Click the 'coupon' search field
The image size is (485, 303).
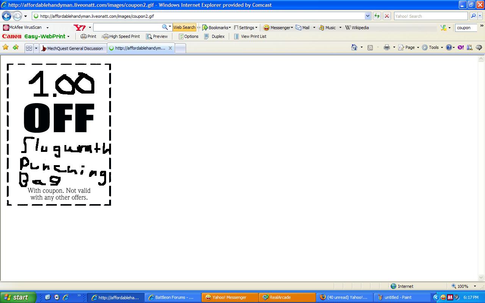[x=466, y=28]
